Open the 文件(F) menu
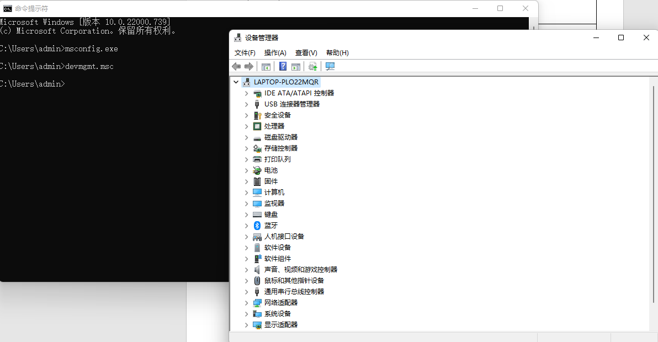The image size is (658, 342). click(x=245, y=53)
